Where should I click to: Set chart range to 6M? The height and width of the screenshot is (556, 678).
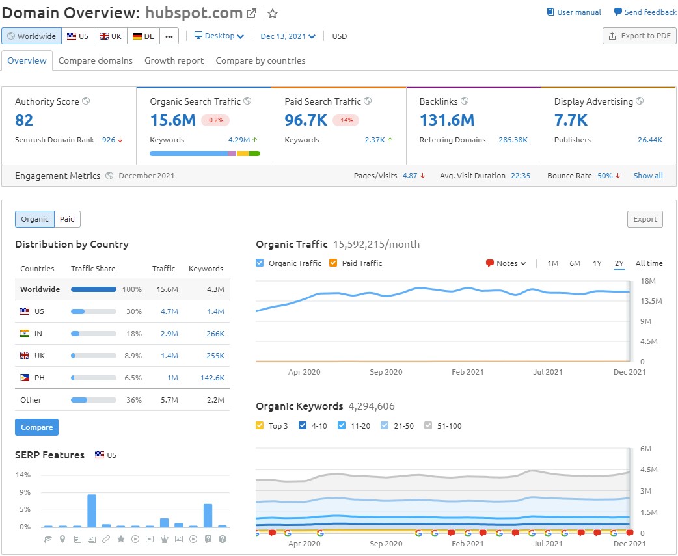[575, 263]
